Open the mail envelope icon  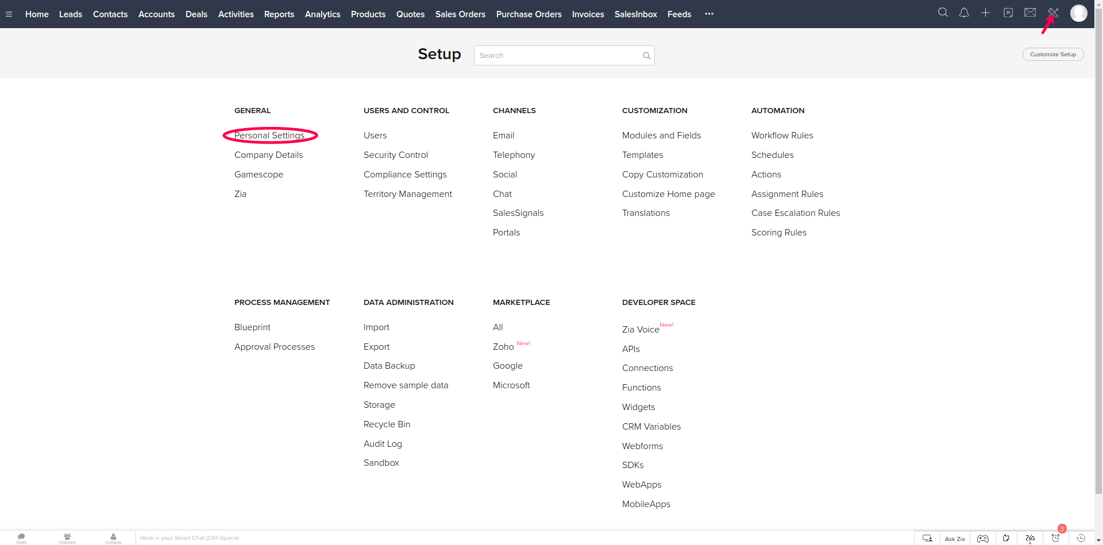click(x=1030, y=13)
